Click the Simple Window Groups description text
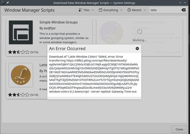This screenshot has width=190, height=134. coord(64,38)
